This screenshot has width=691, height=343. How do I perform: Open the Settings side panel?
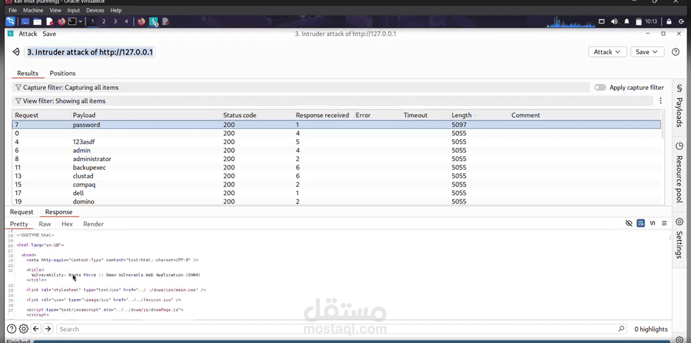680,238
